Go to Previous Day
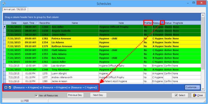Screen dimensions: 208x104 coord(75,95)
